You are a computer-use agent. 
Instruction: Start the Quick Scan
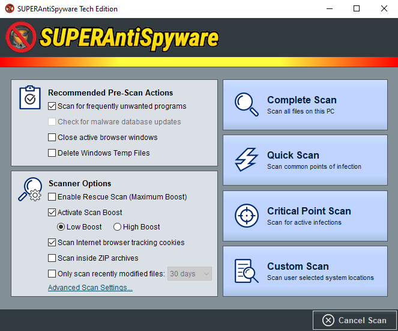[305, 160]
